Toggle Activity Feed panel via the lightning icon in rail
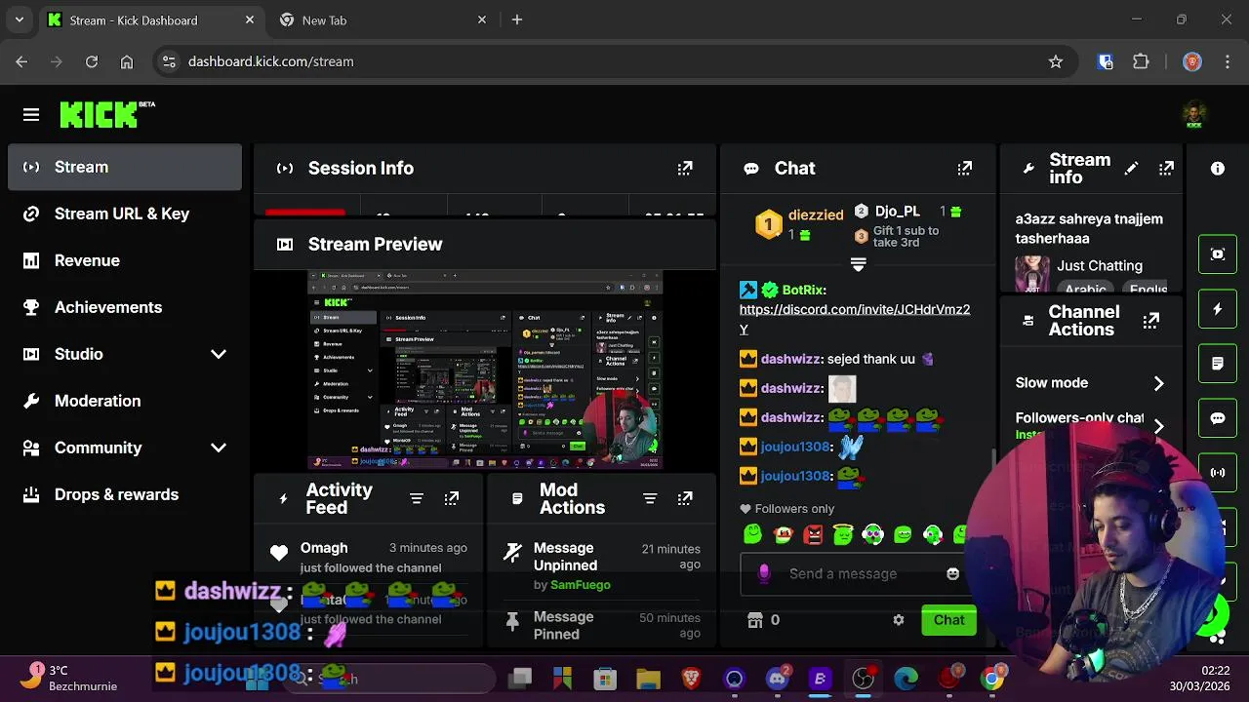The height and width of the screenshot is (702, 1249). 1218,309
